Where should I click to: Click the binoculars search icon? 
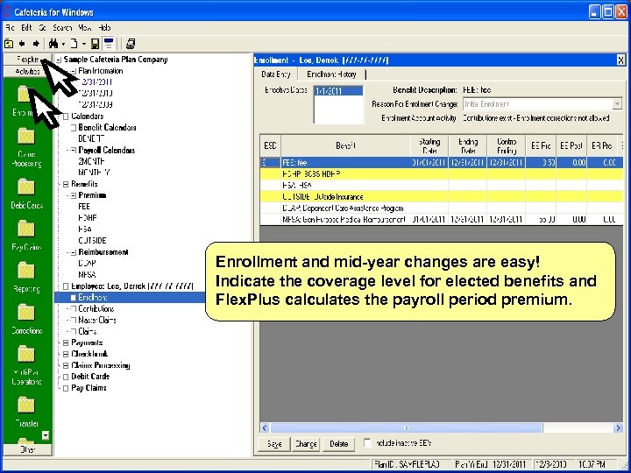53,44
